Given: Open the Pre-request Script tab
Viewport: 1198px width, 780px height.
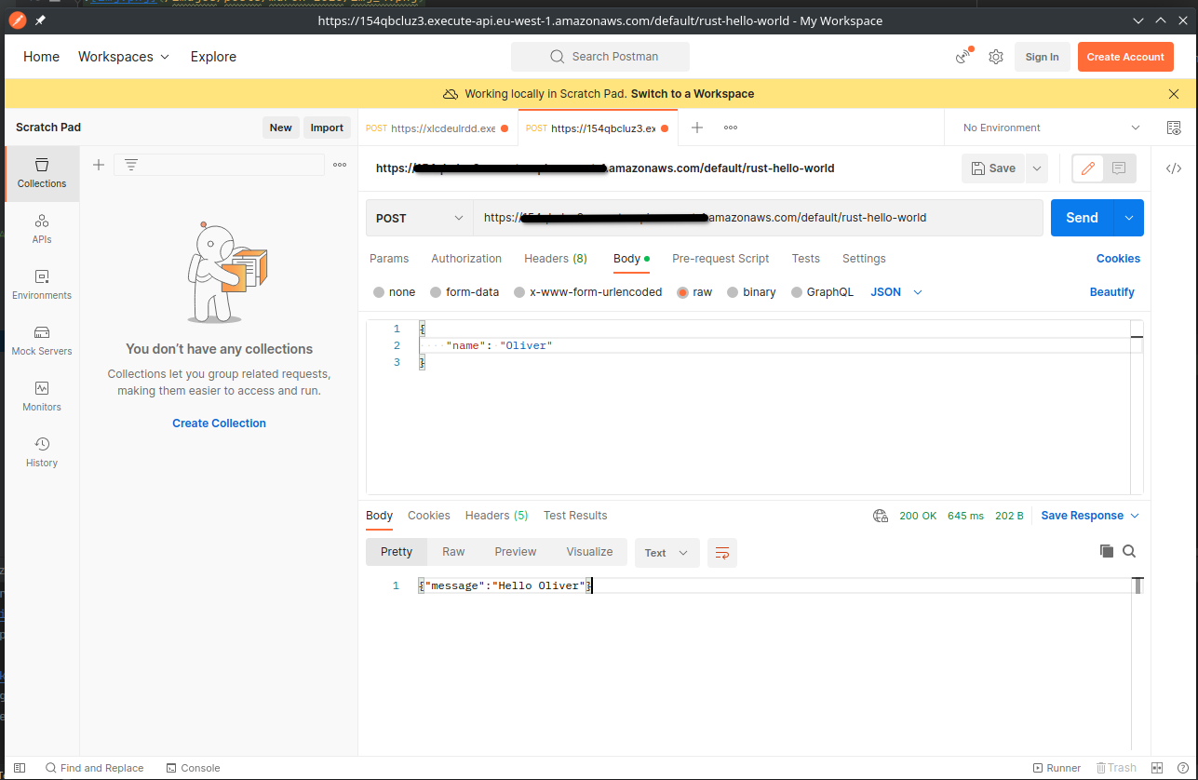Looking at the screenshot, I should [x=720, y=259].
